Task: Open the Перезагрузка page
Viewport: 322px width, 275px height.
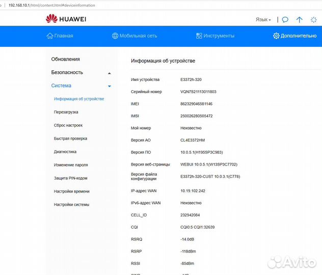Action: (66, 112)
